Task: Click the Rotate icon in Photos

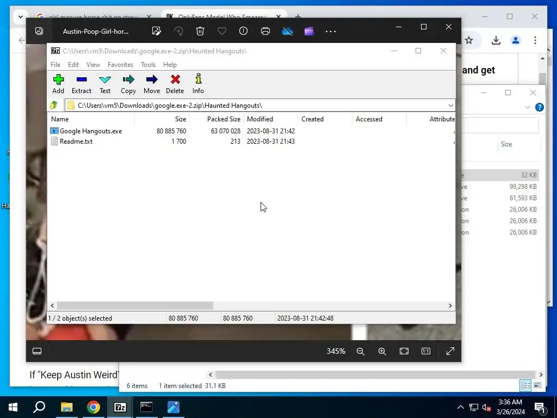Action: pos(178,31)
